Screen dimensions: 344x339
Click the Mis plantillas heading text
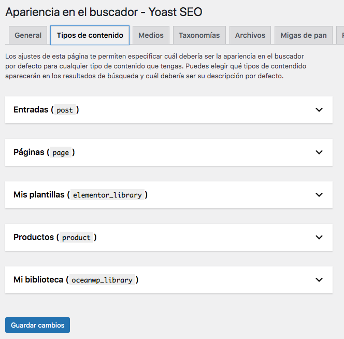[x=39, y=195]
